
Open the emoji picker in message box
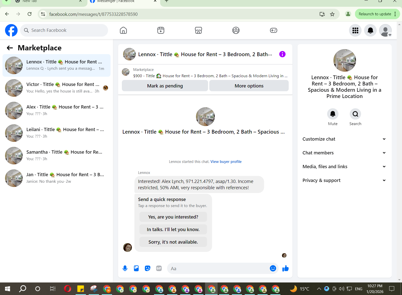pyautogui.click(x=273, y=268)
